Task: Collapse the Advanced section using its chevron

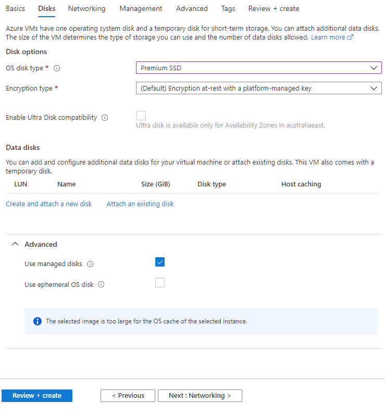Action: 15,244
